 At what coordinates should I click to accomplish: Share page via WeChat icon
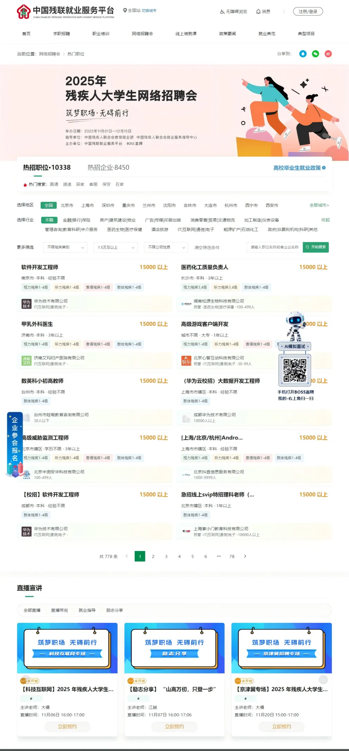pos(315,54)
